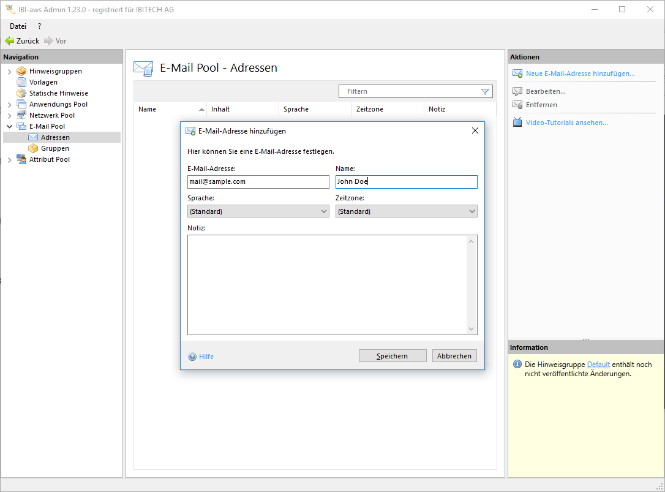Image resolution: width=665 pixels, height=492 pixels.
Task: Open the Datei menu
Action: (18, 26)
